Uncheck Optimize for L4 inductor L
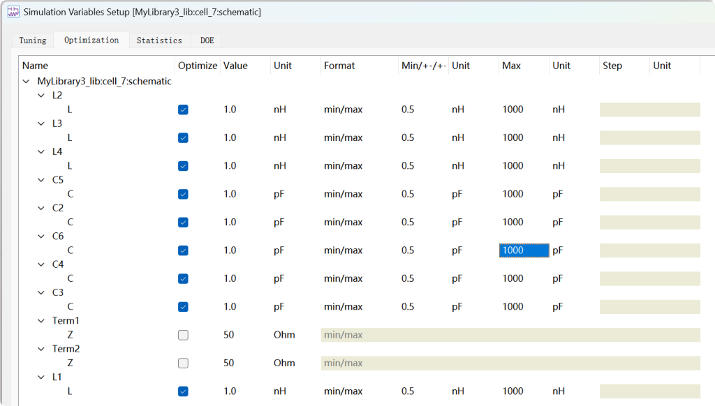715x406 pixels. 183,166
